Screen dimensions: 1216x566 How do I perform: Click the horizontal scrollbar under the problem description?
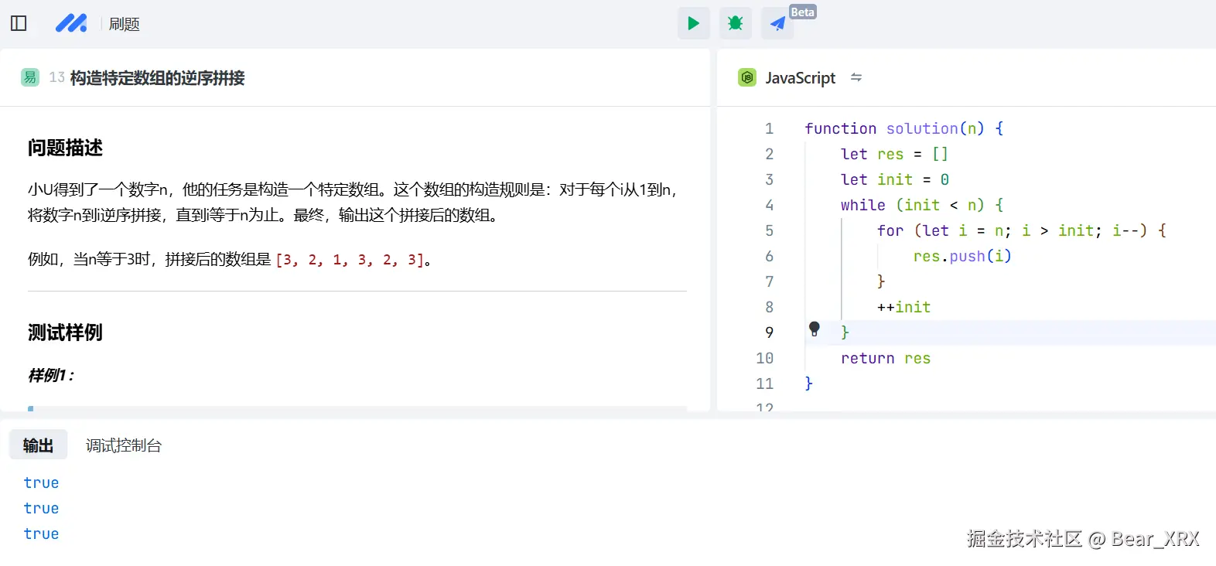click(356, 407)
